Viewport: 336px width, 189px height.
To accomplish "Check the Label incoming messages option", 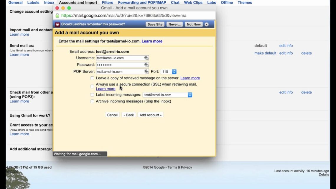I will click(92, 95).
